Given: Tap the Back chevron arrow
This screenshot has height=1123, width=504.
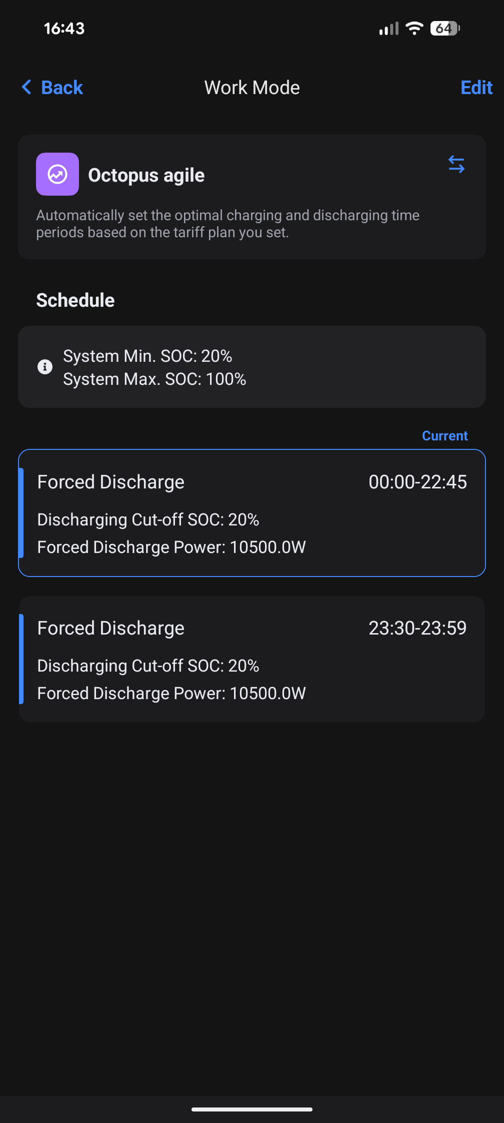Looking at the screenshot, I should [x=27, y=88].
